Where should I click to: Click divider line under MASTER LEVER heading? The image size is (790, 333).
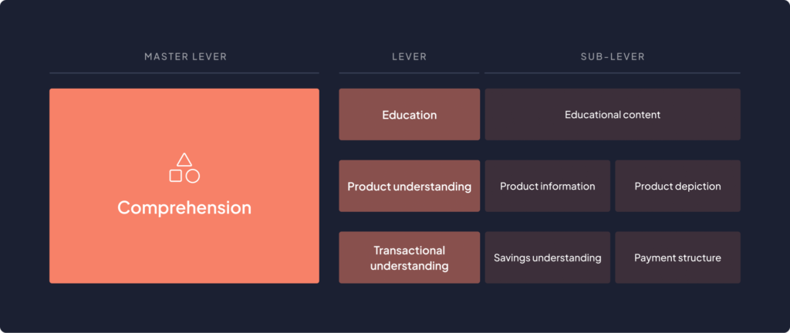coord(184,73)
